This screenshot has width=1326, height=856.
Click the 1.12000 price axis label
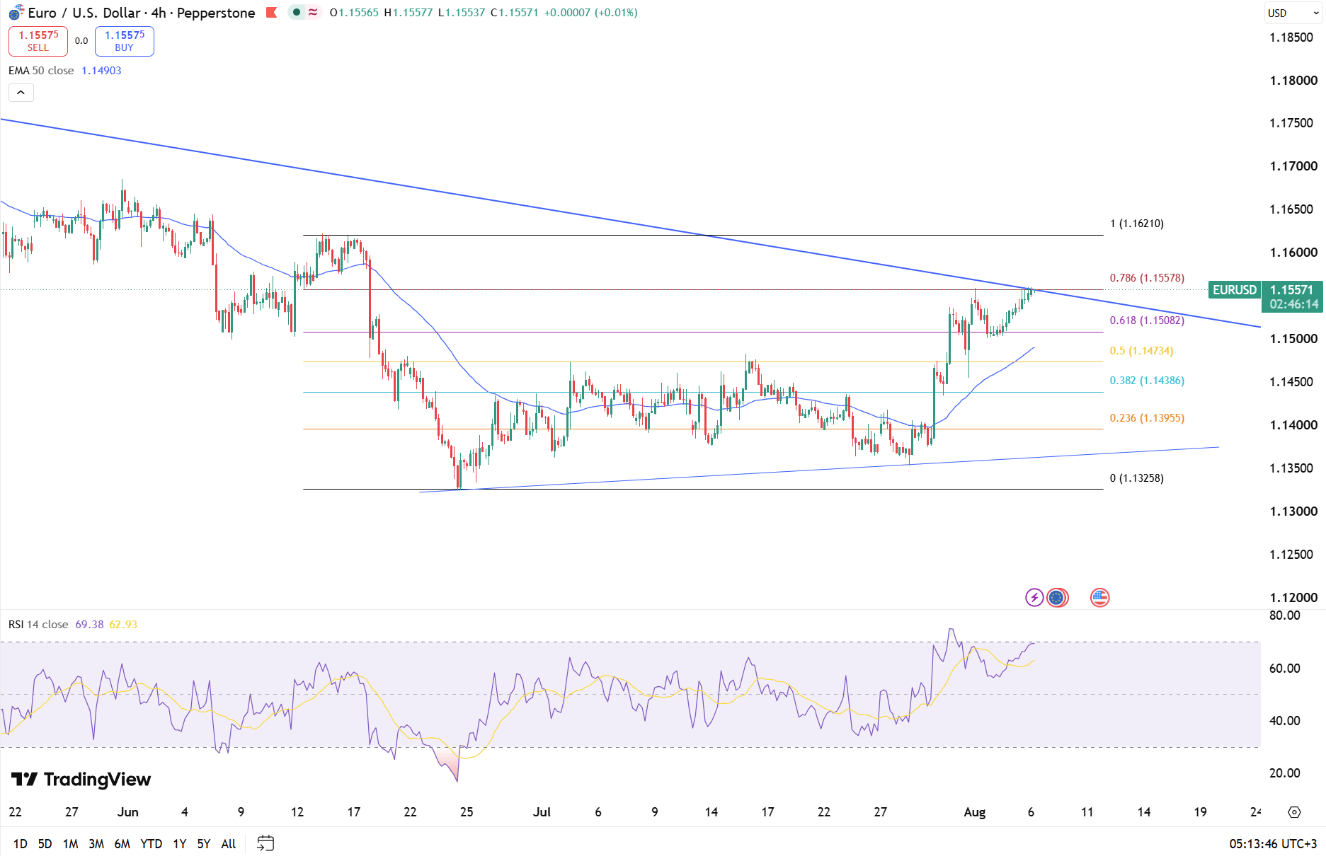click(1293, 598)
